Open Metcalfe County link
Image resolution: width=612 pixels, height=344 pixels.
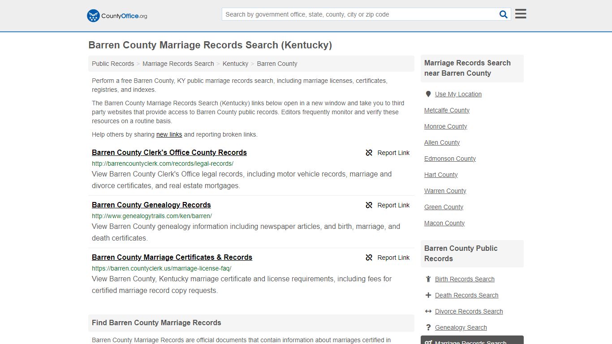click(x=447, y=110)
